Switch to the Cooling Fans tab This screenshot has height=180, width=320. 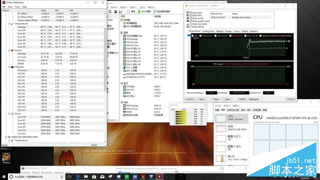click(x=208, y=31)
